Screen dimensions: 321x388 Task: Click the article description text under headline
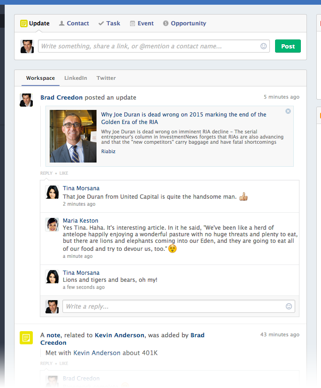(192, 137)
